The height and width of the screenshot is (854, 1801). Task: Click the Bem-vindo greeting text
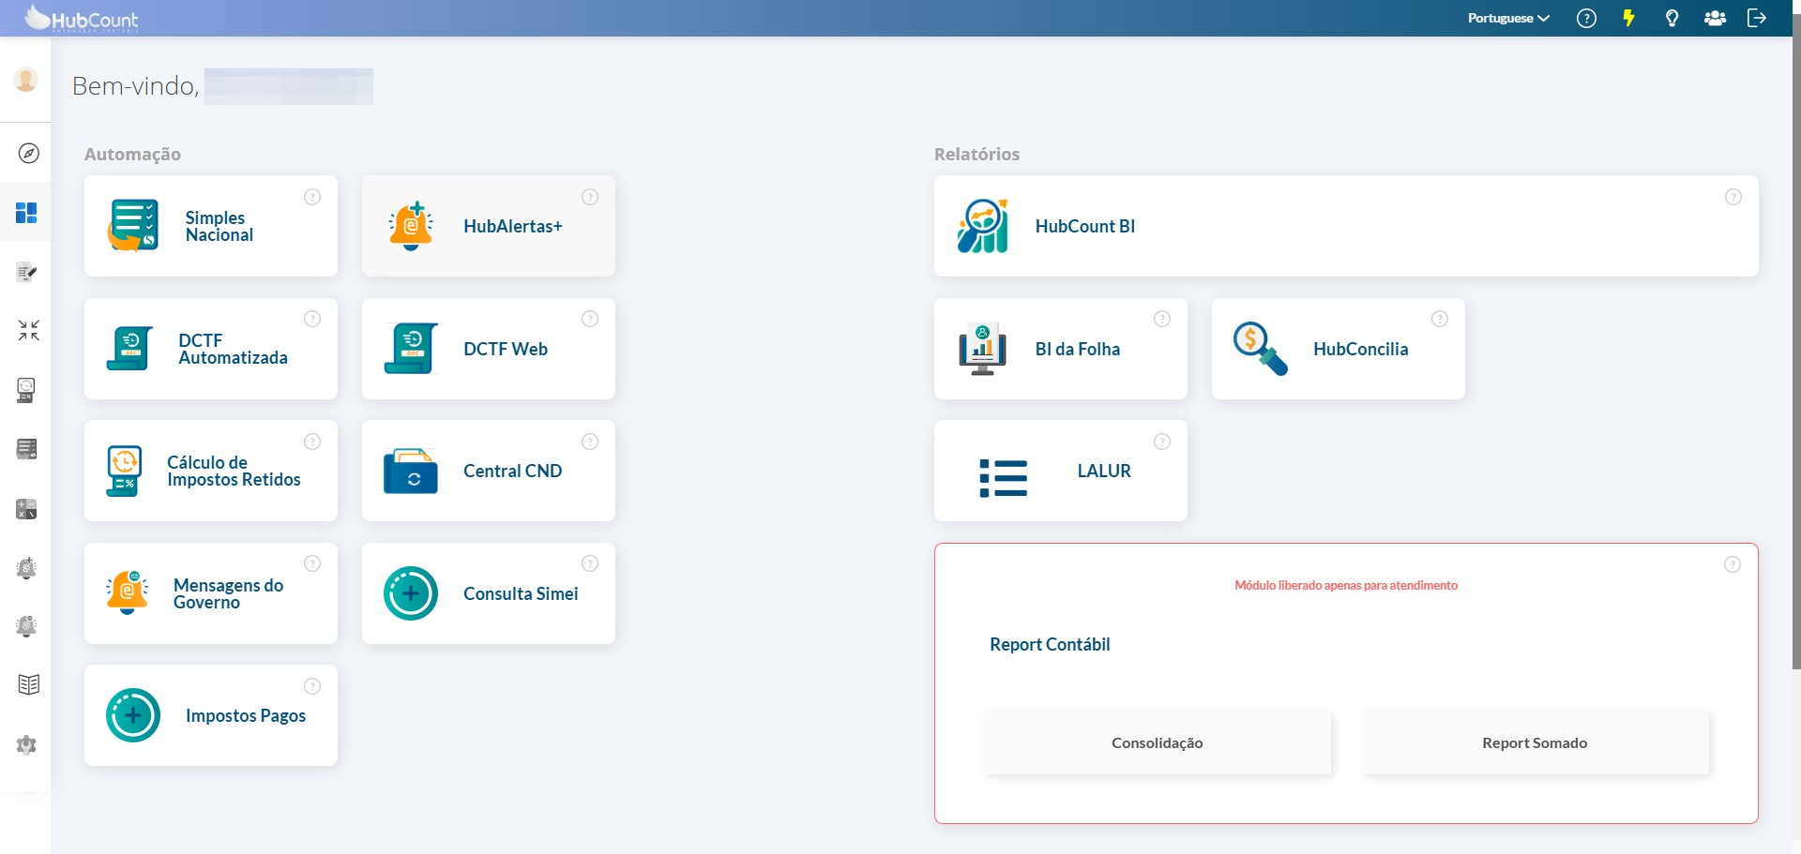[x=135, y=86]
